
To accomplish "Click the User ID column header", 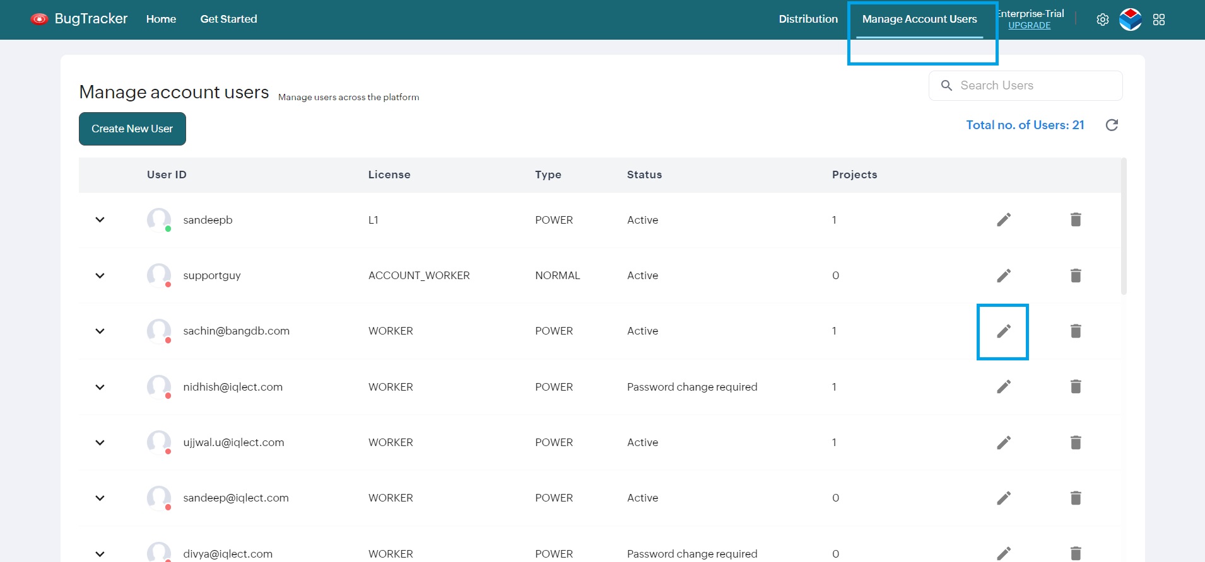I will coord(167,175).
